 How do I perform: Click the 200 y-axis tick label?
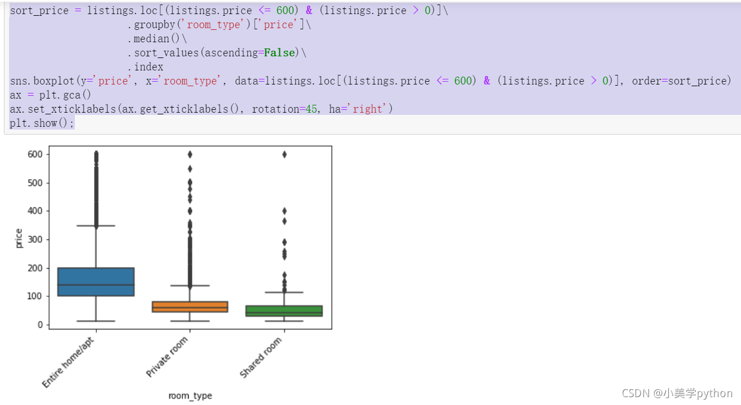(x=35, y=268)
